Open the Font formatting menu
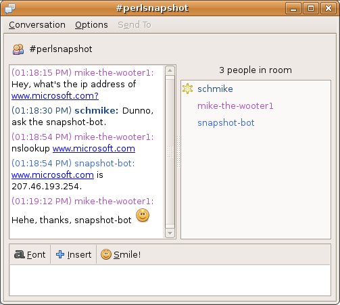The height and width of the screenshot is (305, 340). (x=30, y=254)
